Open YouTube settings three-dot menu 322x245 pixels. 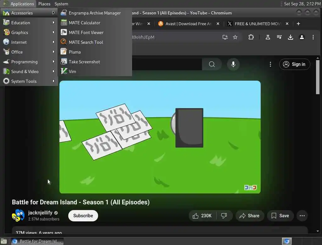tap(270, 64)
